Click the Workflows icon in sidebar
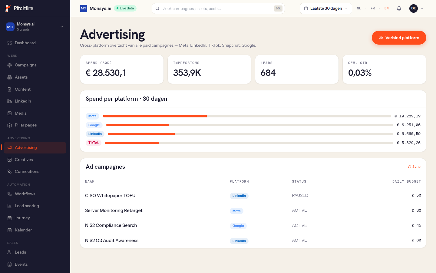This screenshot has height=273, width=436. [10, 194]
